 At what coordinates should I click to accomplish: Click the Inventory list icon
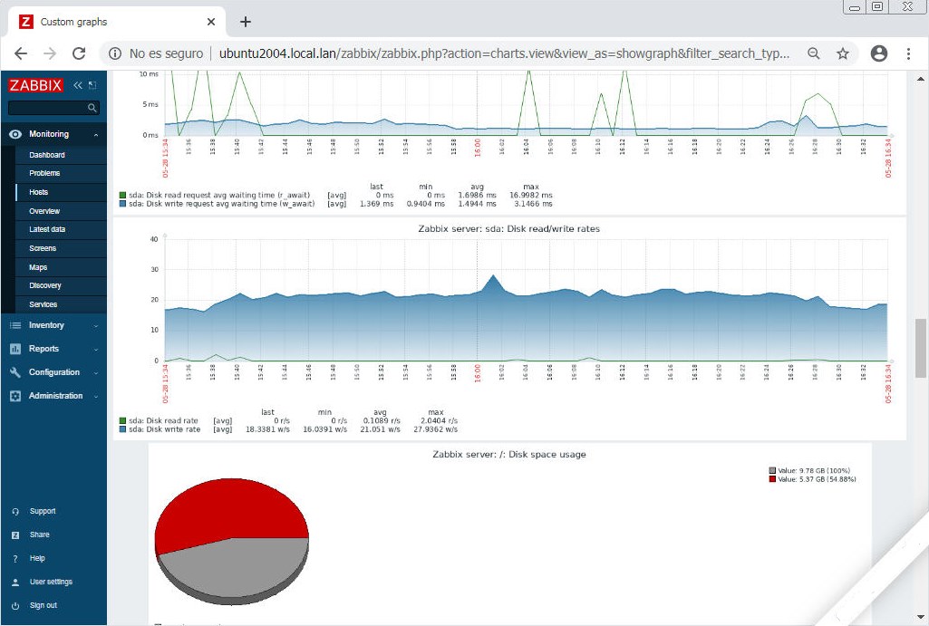click(x=15, y=326)
